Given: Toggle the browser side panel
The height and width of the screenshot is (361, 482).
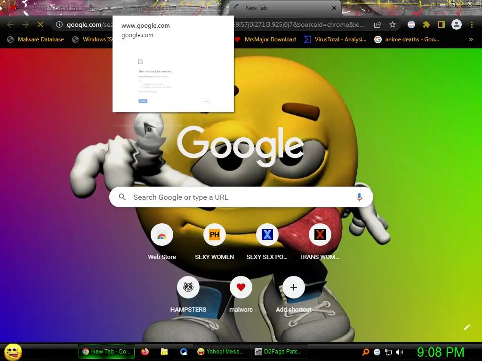Looking at the screenshot, I should point(442,24).
